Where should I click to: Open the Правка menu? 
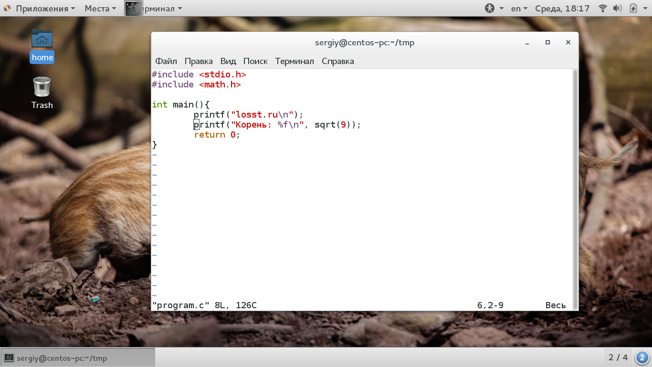tap(199, 61)
